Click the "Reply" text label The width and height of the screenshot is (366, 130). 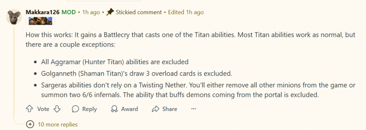(x=89, y=109)
